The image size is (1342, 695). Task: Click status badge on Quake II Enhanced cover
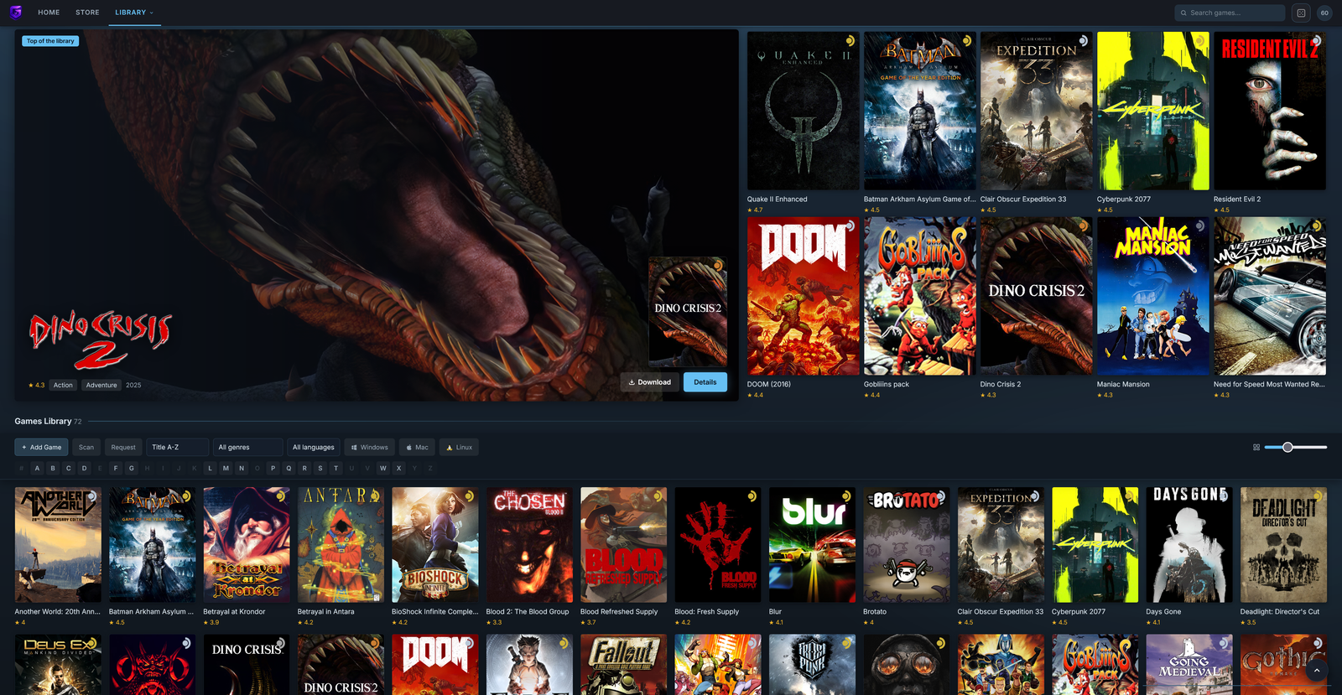[850, 40]
